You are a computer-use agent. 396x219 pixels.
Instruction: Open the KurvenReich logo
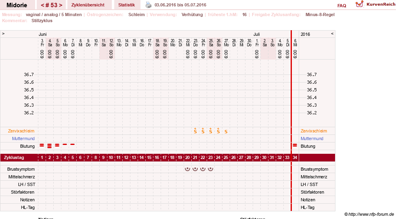click(x=375, y=4)
